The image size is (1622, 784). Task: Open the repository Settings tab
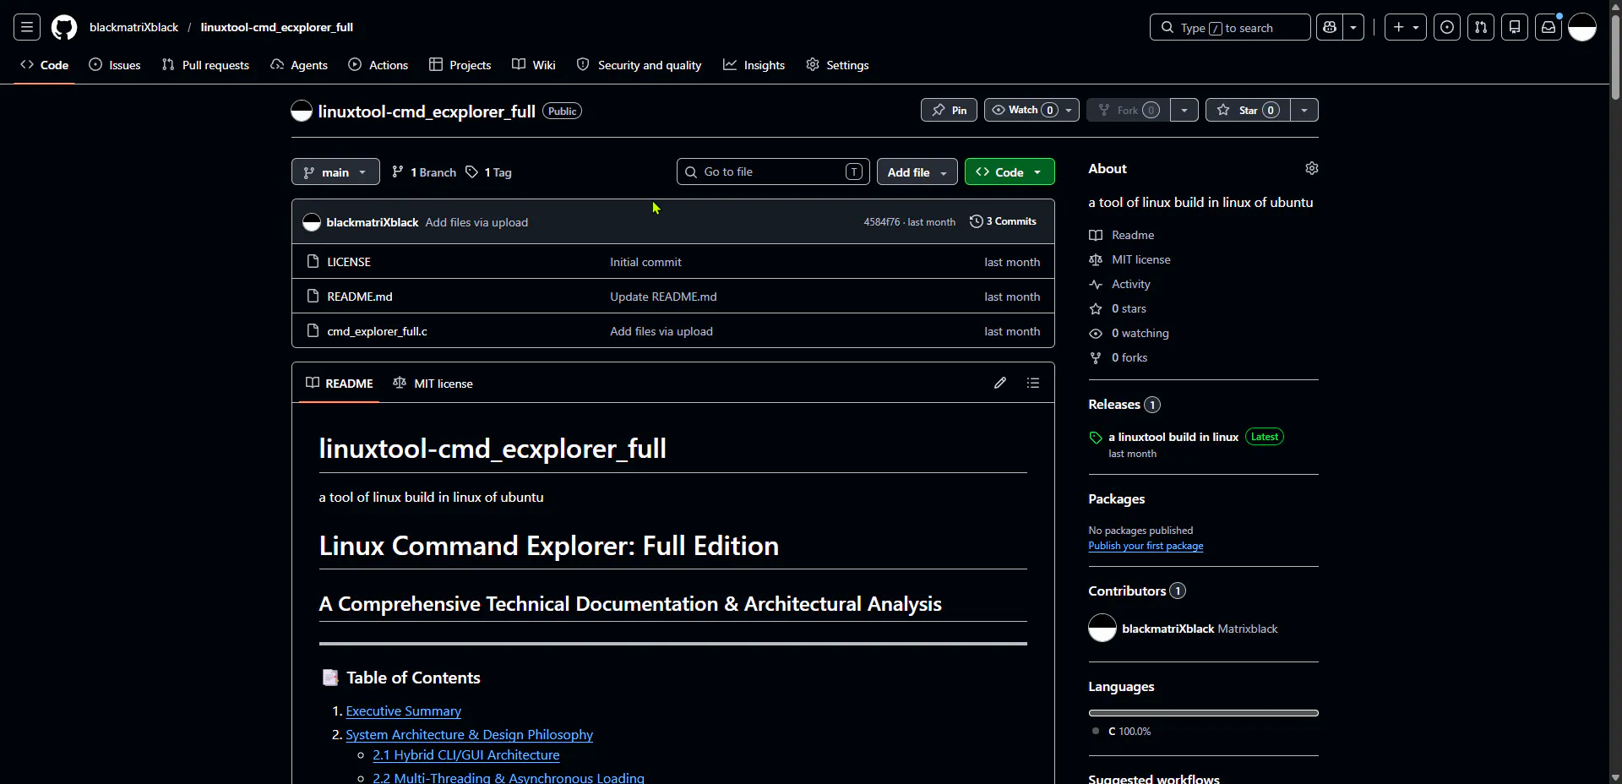(x=837, y=65)
